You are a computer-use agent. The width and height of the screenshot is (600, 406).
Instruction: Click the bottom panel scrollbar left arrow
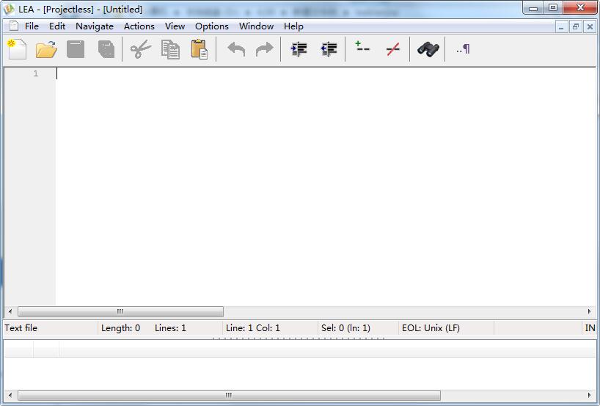10,395
